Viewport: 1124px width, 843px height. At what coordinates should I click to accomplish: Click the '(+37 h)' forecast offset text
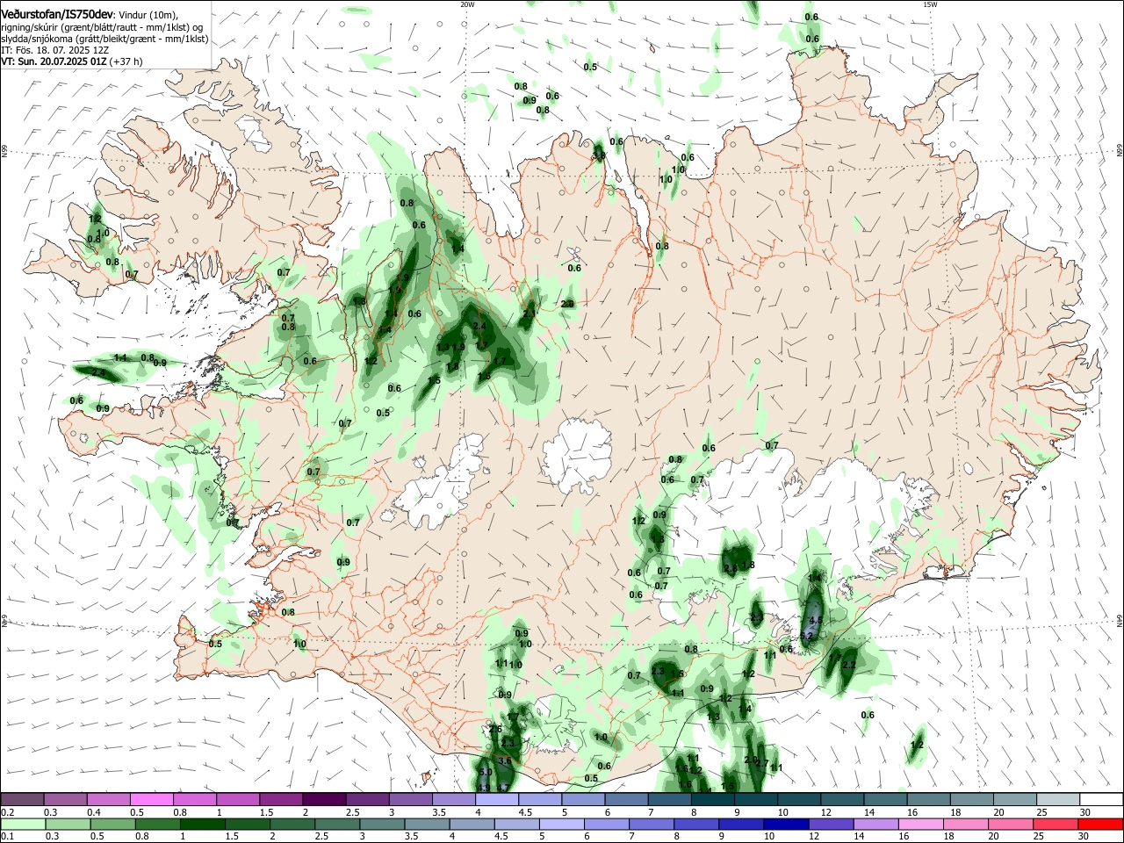point(126,61)
